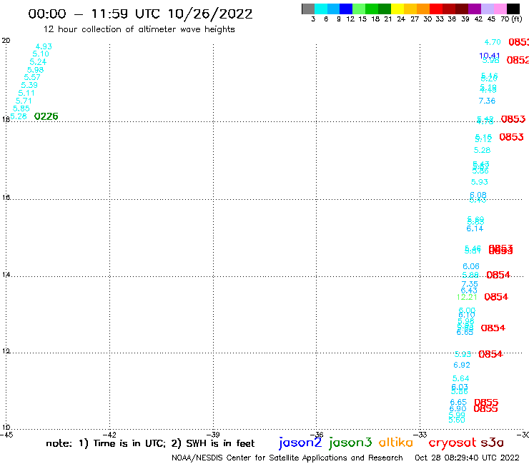Click the wave height value '5.11'
The height and width of the screenshot is (464, 529).
tap(26, 93)
